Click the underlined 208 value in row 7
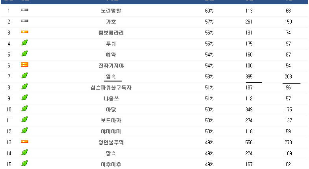 [x=289, y=77]
